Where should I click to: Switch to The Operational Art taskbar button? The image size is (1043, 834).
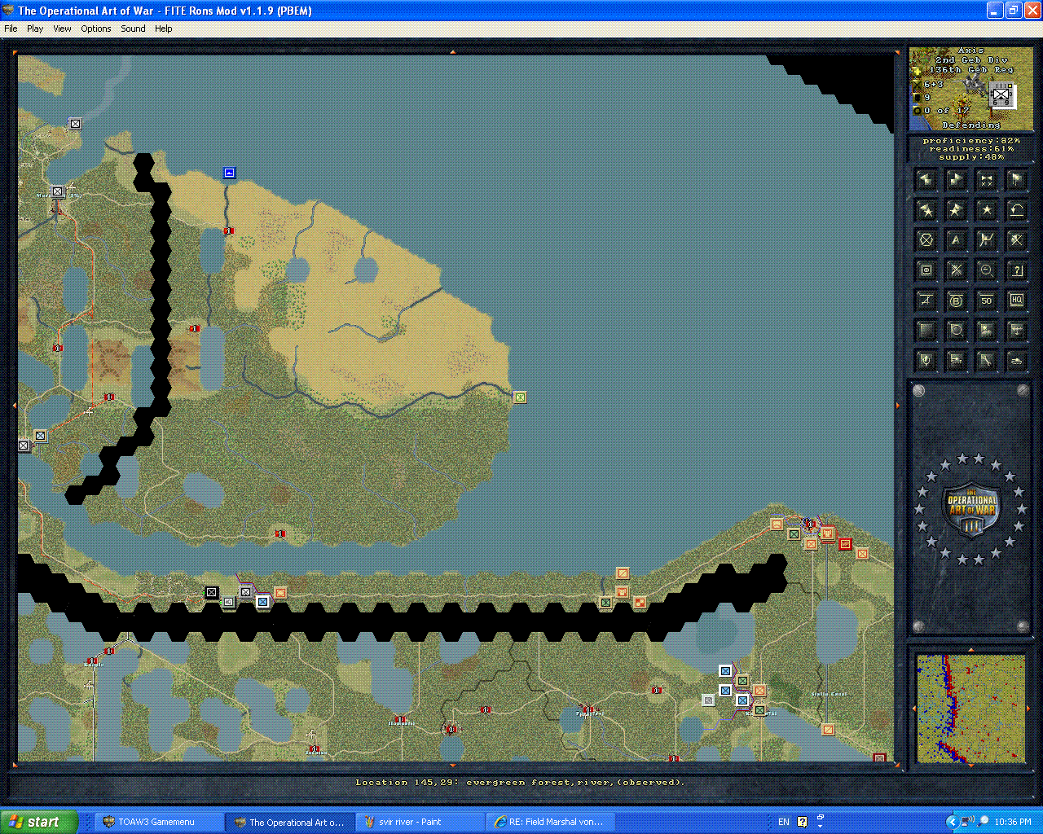tap(290, 822)
